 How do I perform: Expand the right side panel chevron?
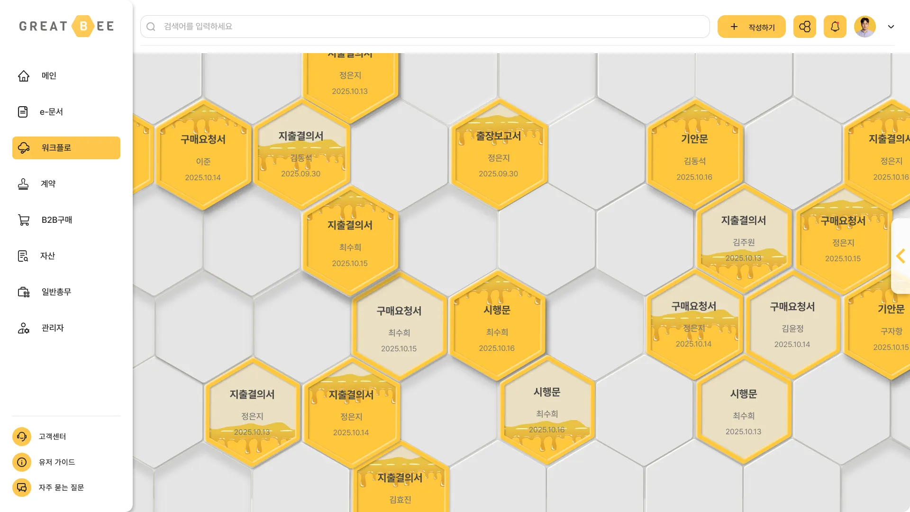point(901,256)
